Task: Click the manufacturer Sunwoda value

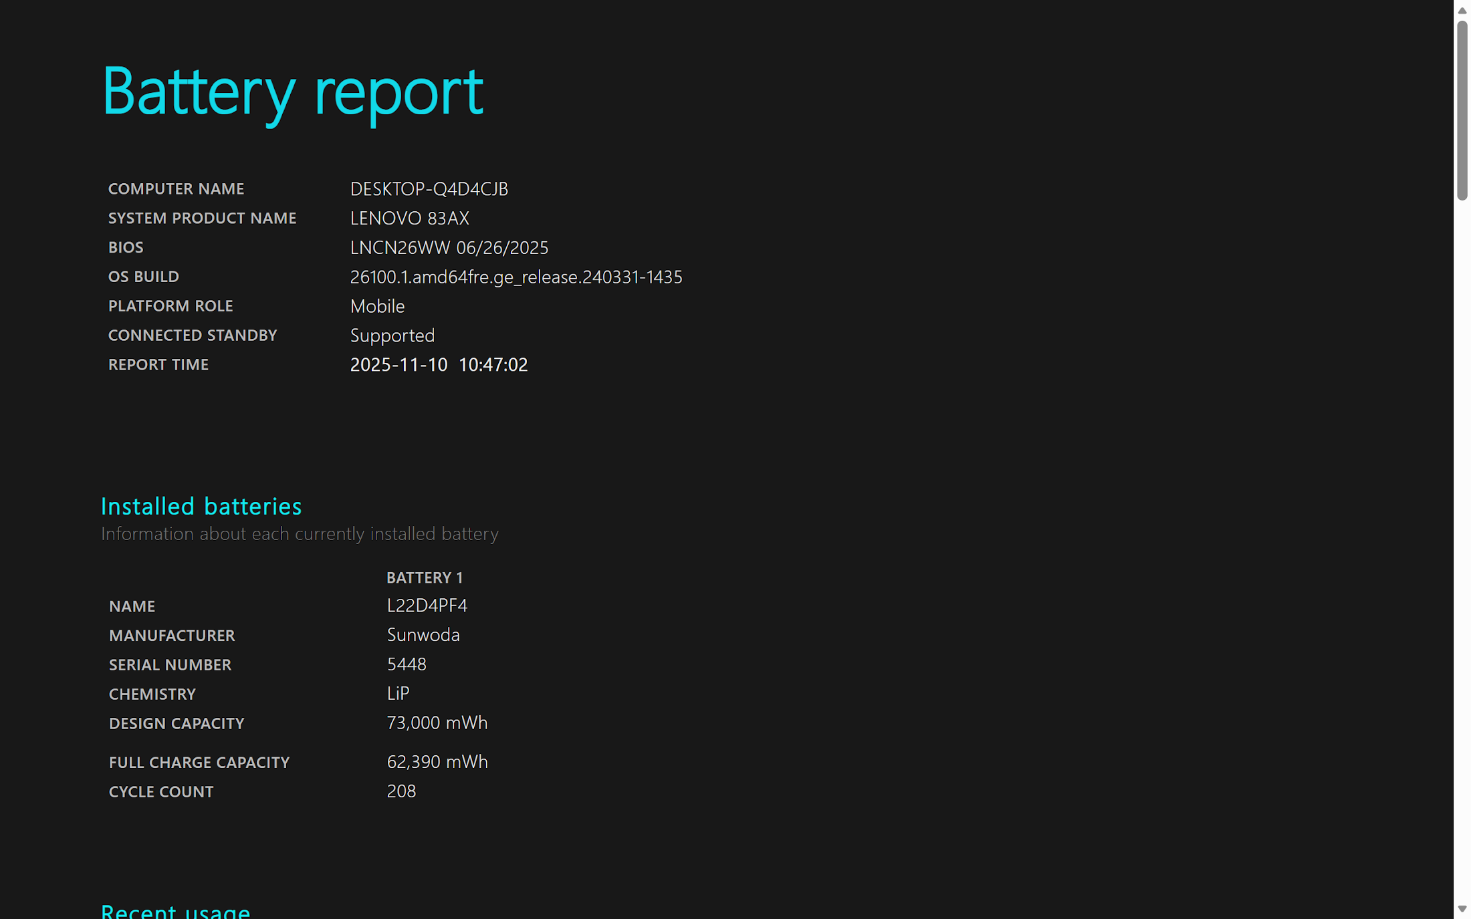Action: (423, 635)
